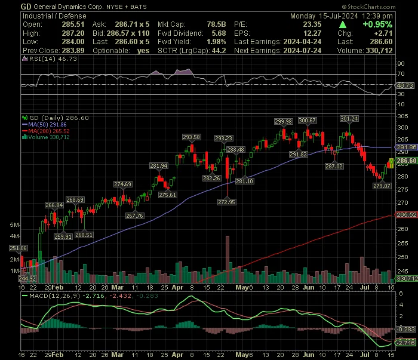Click the 244.92 low price label
Screen dimensions: 418x360
[x=27, y=278]
